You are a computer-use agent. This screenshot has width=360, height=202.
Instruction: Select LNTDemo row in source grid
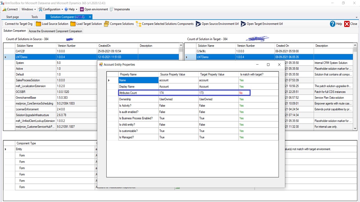pyautogui.click(x=91, y=57)
